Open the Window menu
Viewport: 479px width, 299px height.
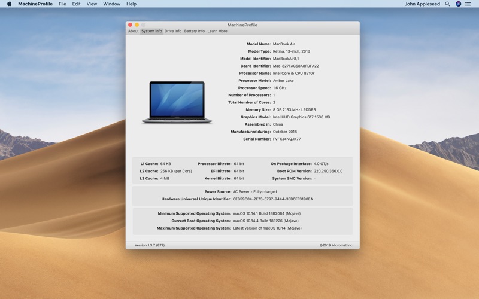[111, 4]
